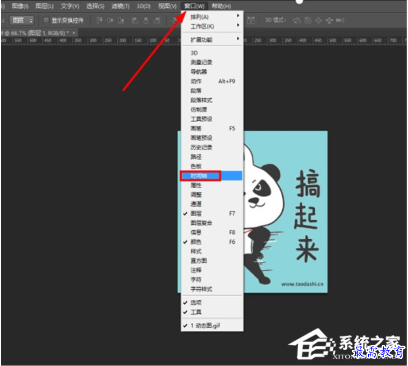Expand the 工作区(K) submenu

tap(212, 27)
